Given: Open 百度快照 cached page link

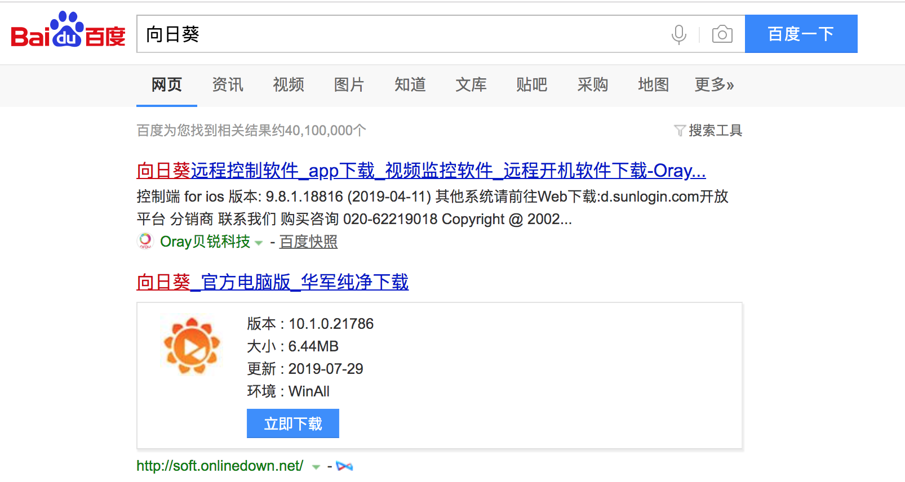Looking at the screenshot, I should coord(308,242).
